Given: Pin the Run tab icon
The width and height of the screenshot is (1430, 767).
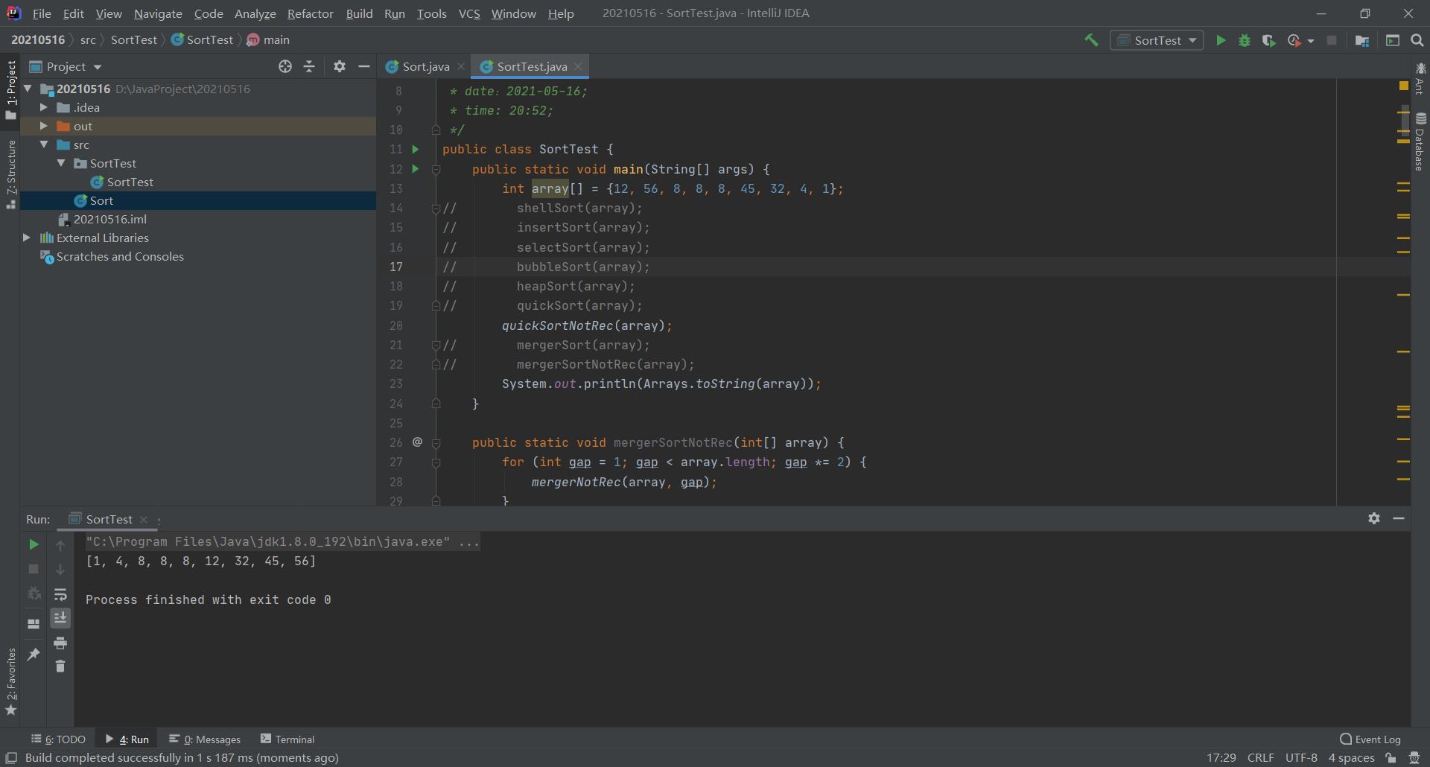Looking at the screenshot, I should [x=34, y=654].
